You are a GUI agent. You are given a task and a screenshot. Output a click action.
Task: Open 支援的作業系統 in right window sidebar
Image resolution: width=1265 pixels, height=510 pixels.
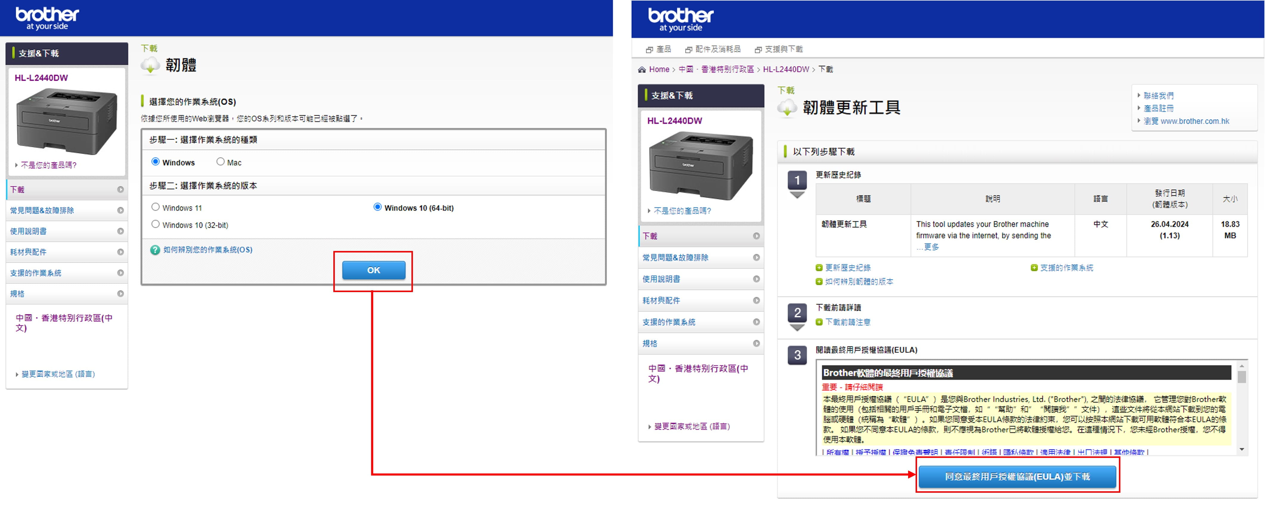coord(701,322)
